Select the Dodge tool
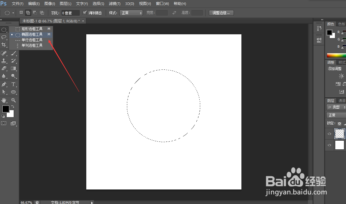Image resolution: width=346 pixels, height=204 pixels. click(x=13, y=76)
